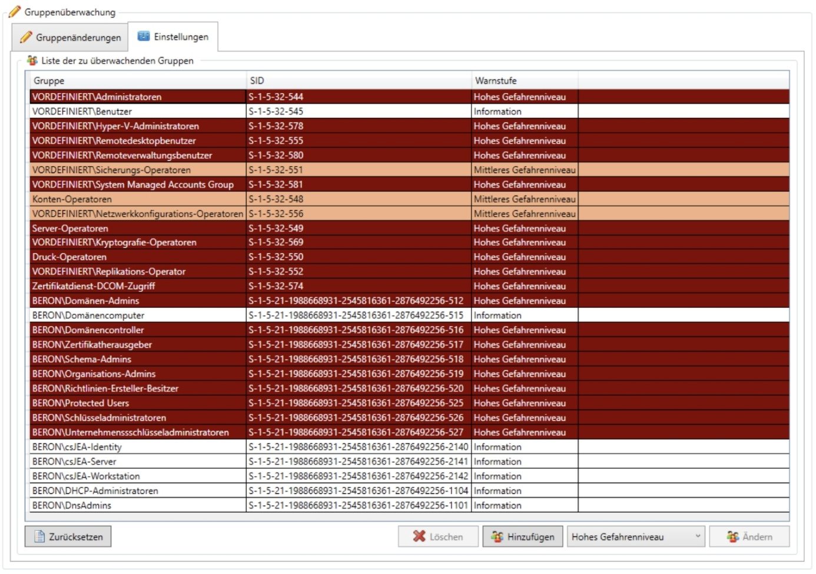The width and height of the screenshot is (816, 574).
Task: Switch to the Gruppenänderungen tab
Action: (71, 38)
